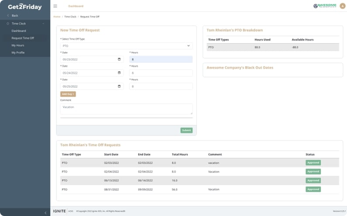Click the Add Day button
Viewport: 347px width, 216px height.
68,94
